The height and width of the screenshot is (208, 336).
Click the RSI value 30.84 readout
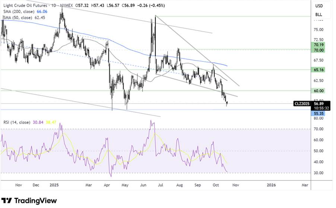[38, 122]
